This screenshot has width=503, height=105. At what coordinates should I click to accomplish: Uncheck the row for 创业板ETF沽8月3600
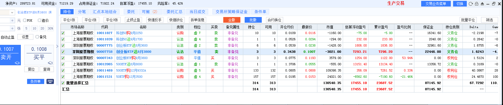(x=63, y=45)
